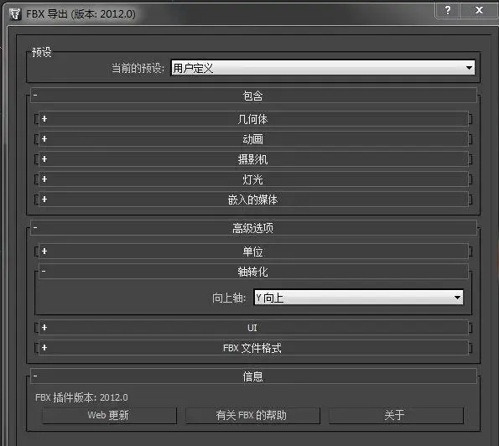499x446 pixels.
Task: Collapse the 信息 rollout header
Action: [253, 376]
